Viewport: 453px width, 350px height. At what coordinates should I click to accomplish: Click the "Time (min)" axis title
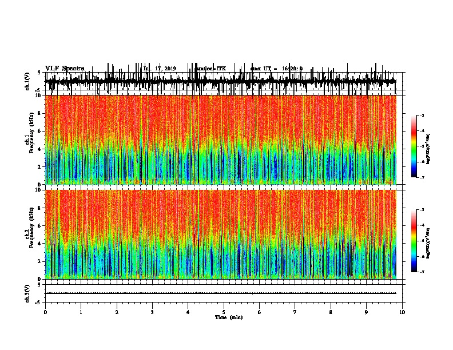[229, 317]
